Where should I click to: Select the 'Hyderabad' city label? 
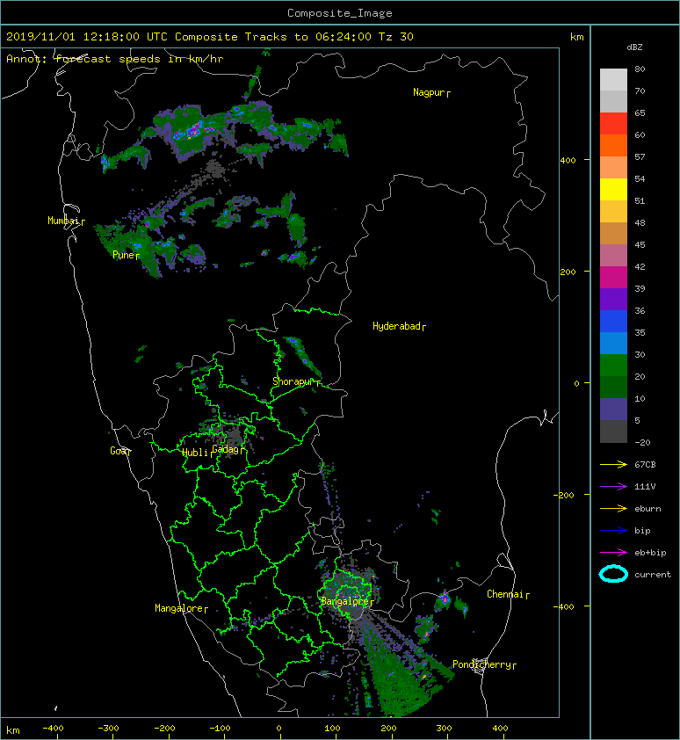(396, 326)
